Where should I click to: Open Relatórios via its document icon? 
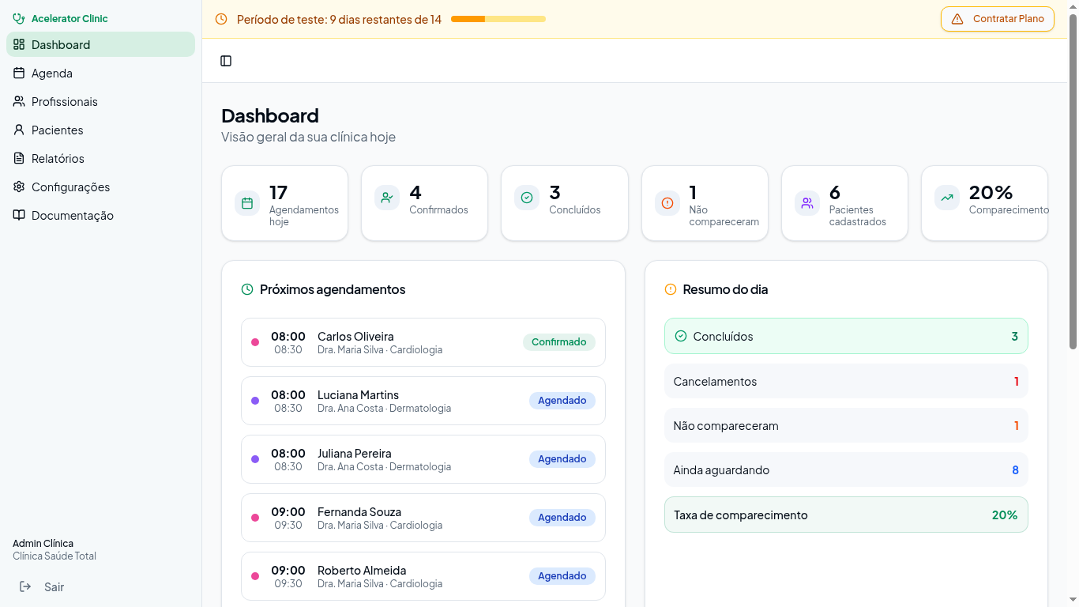18,158
